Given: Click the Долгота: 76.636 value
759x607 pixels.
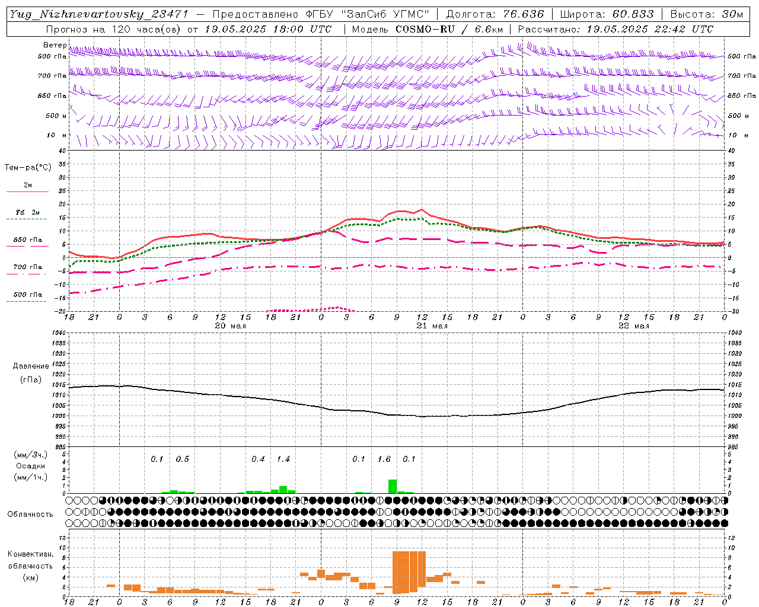Looking at the screenshot, I should pos(495,14).
